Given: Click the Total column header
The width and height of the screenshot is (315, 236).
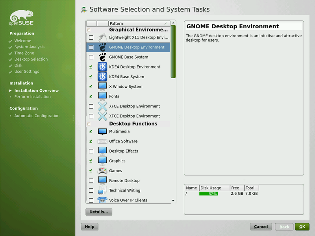Looking at the screenshot, I should [252, 188].
